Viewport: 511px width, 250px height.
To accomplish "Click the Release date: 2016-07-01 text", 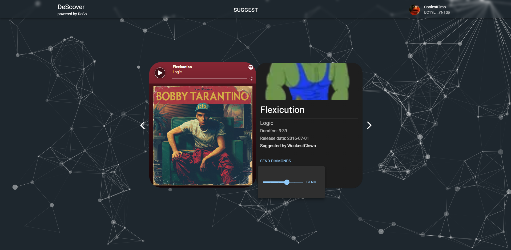I will pyautogui.click(x=284, y=138).
